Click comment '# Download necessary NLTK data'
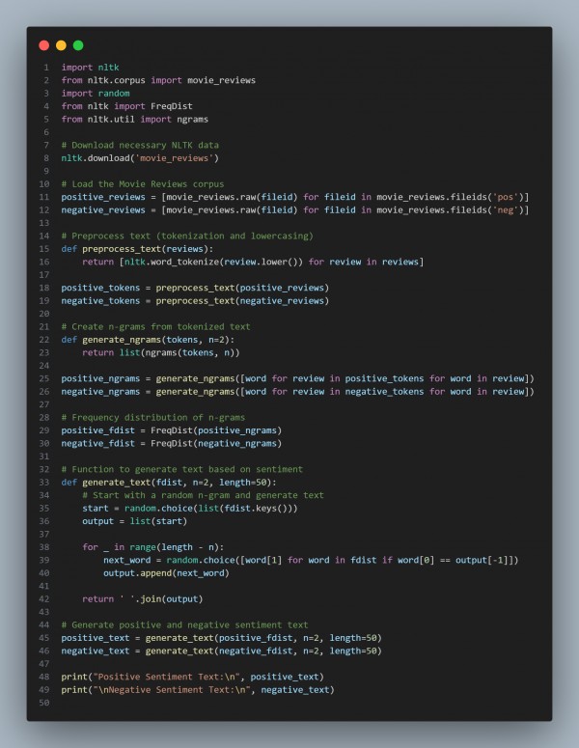This screenshot has width=579, height=748. click(x=140, y=145)
